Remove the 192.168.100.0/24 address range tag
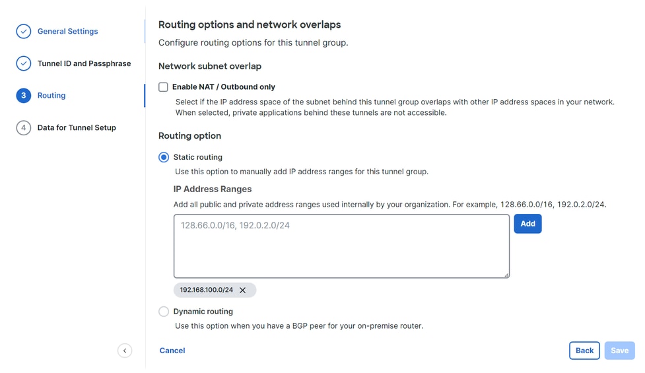 (x=243, y=290)
